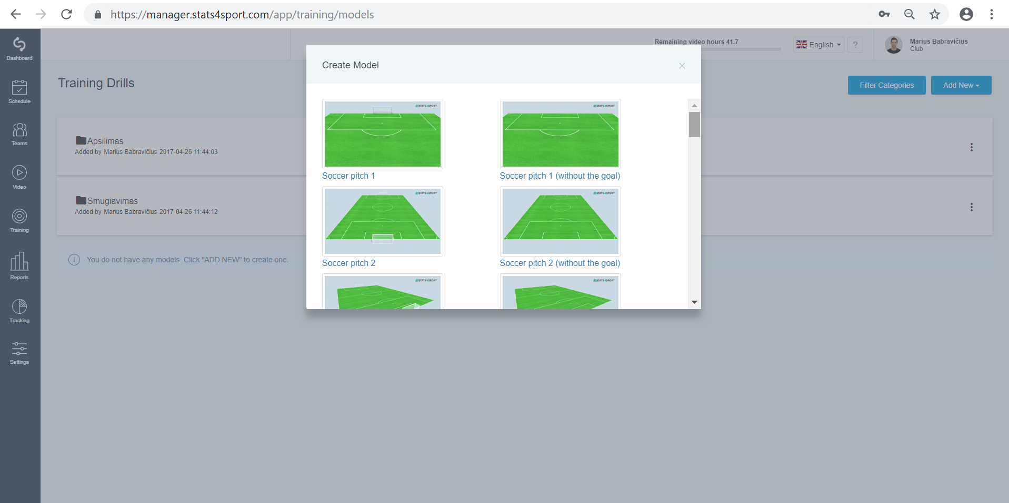Click the dialog scrollbar thumb
Screen dimensions: 1009x503
click(694, 125)
